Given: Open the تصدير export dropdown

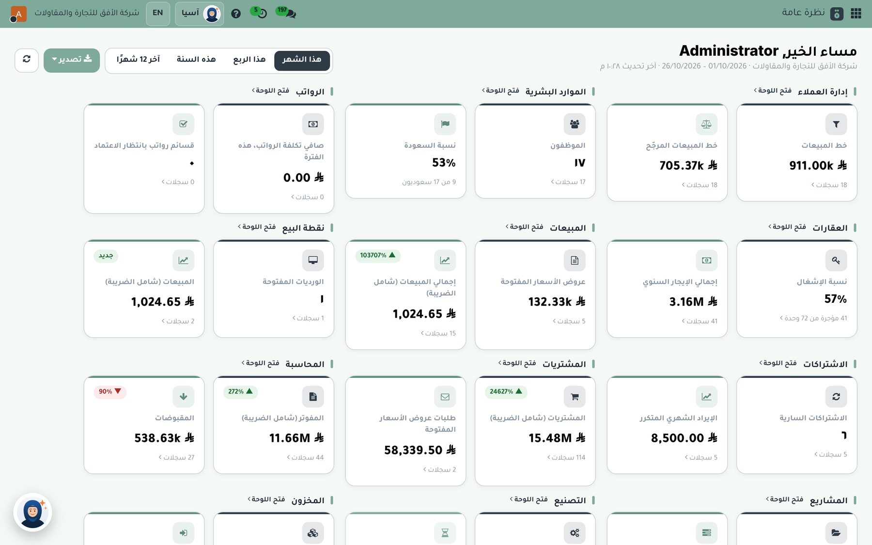Looking at the screenshot, I should (x=72, y=60).
